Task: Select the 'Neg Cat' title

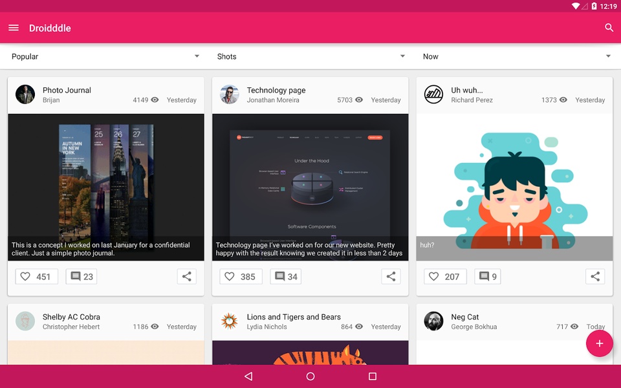Action: point(464,317)
